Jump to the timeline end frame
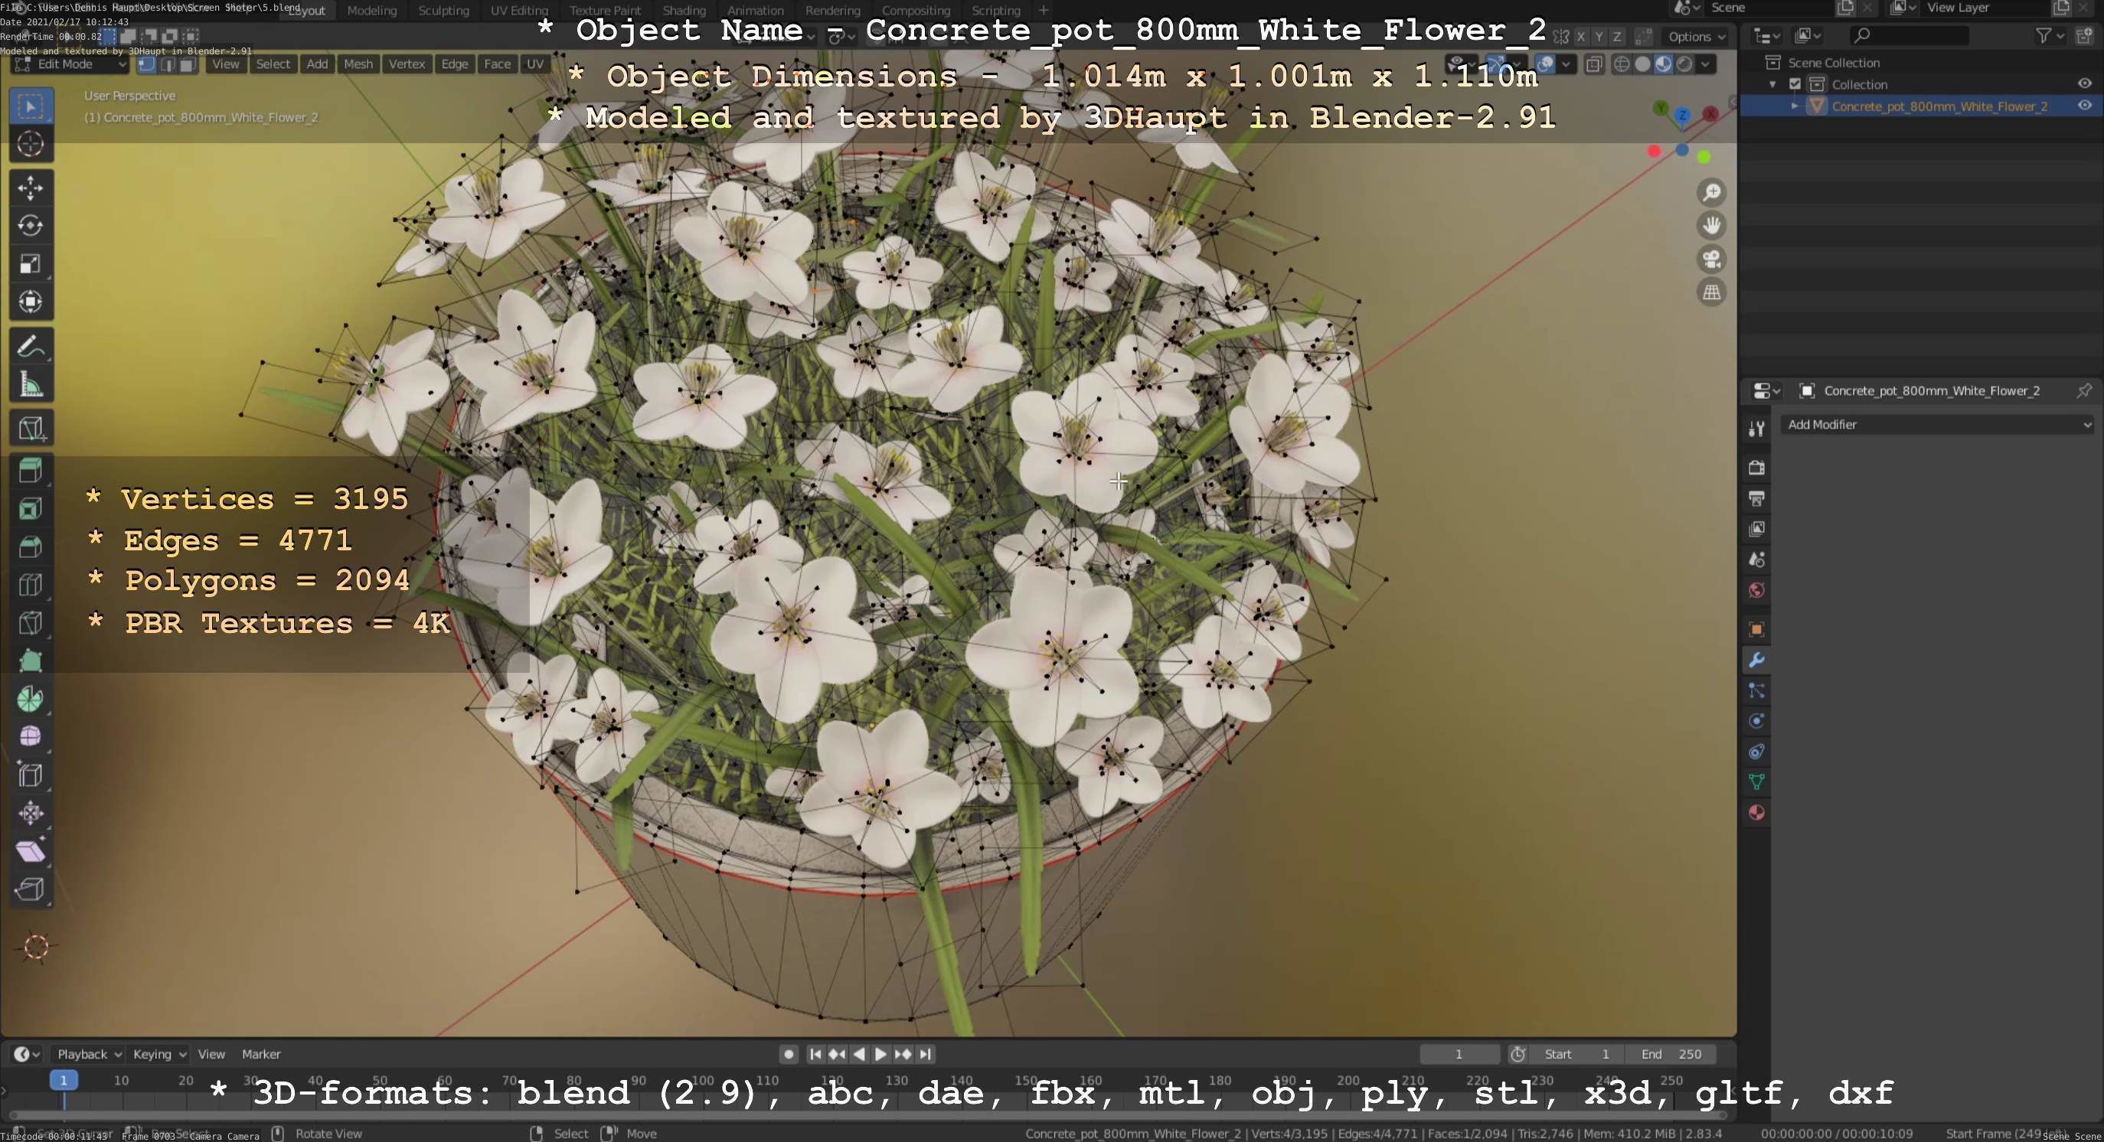This screenshot has height=1142, width=2104. click(x=926, y=1055)
